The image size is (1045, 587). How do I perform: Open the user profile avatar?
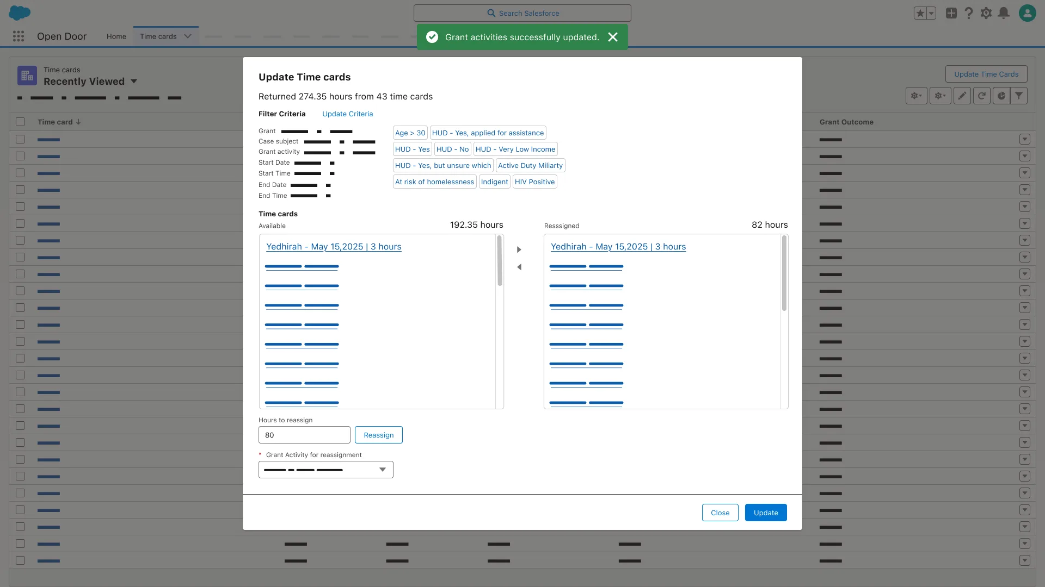point(1028,13)
